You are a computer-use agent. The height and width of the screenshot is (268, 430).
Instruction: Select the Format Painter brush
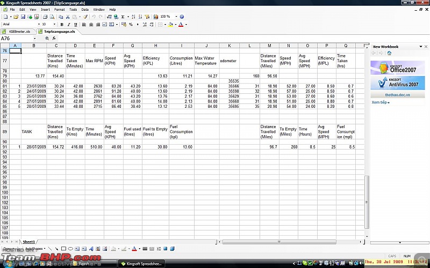[85, 17]
